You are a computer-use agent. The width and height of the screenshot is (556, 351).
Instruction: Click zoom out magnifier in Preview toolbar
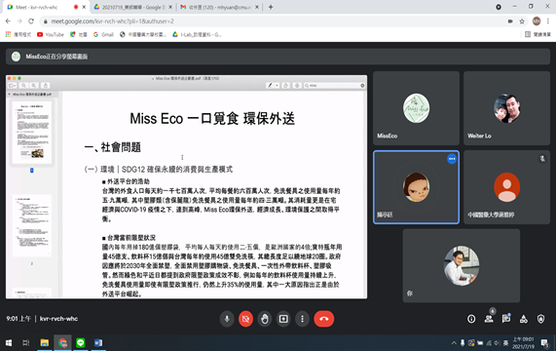click(23, 86)
